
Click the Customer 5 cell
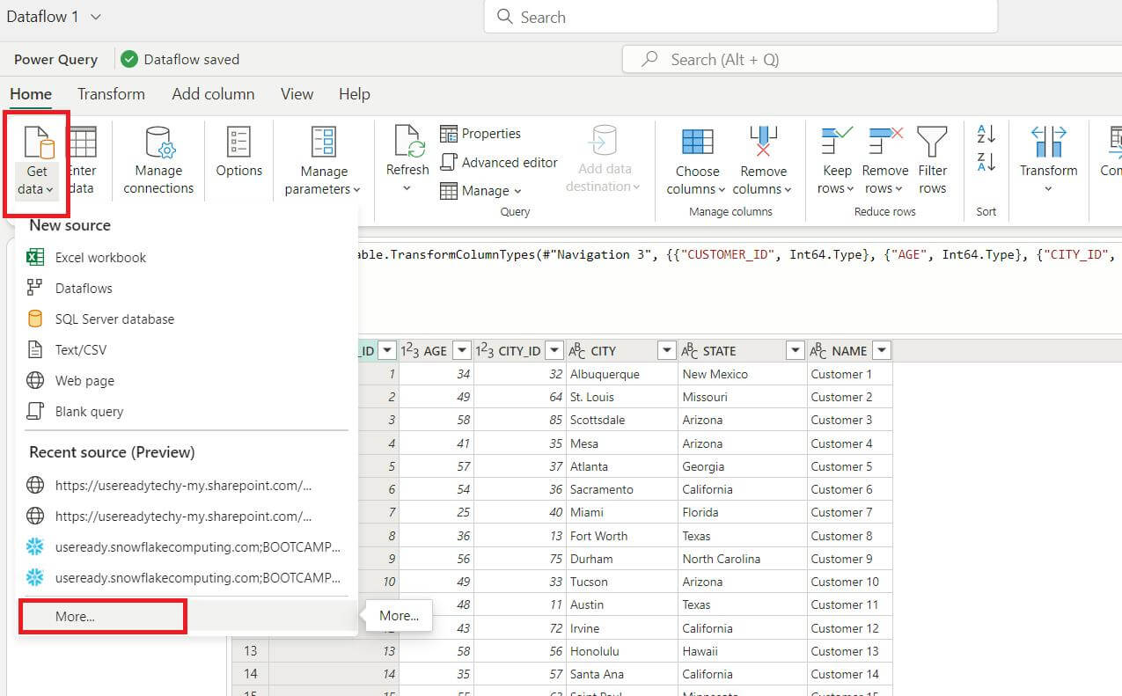[x=849, y=466]
